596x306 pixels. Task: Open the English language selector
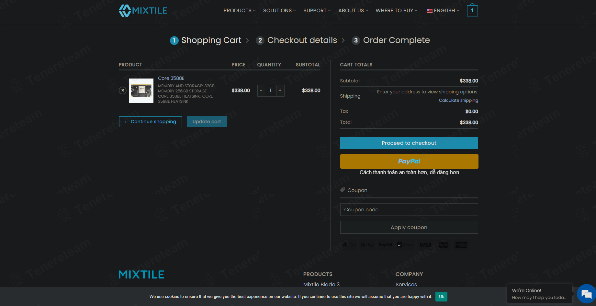coord(443,11)
